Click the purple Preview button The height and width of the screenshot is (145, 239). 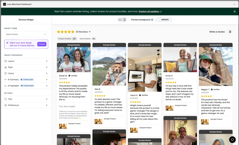(x=42, y=44)
